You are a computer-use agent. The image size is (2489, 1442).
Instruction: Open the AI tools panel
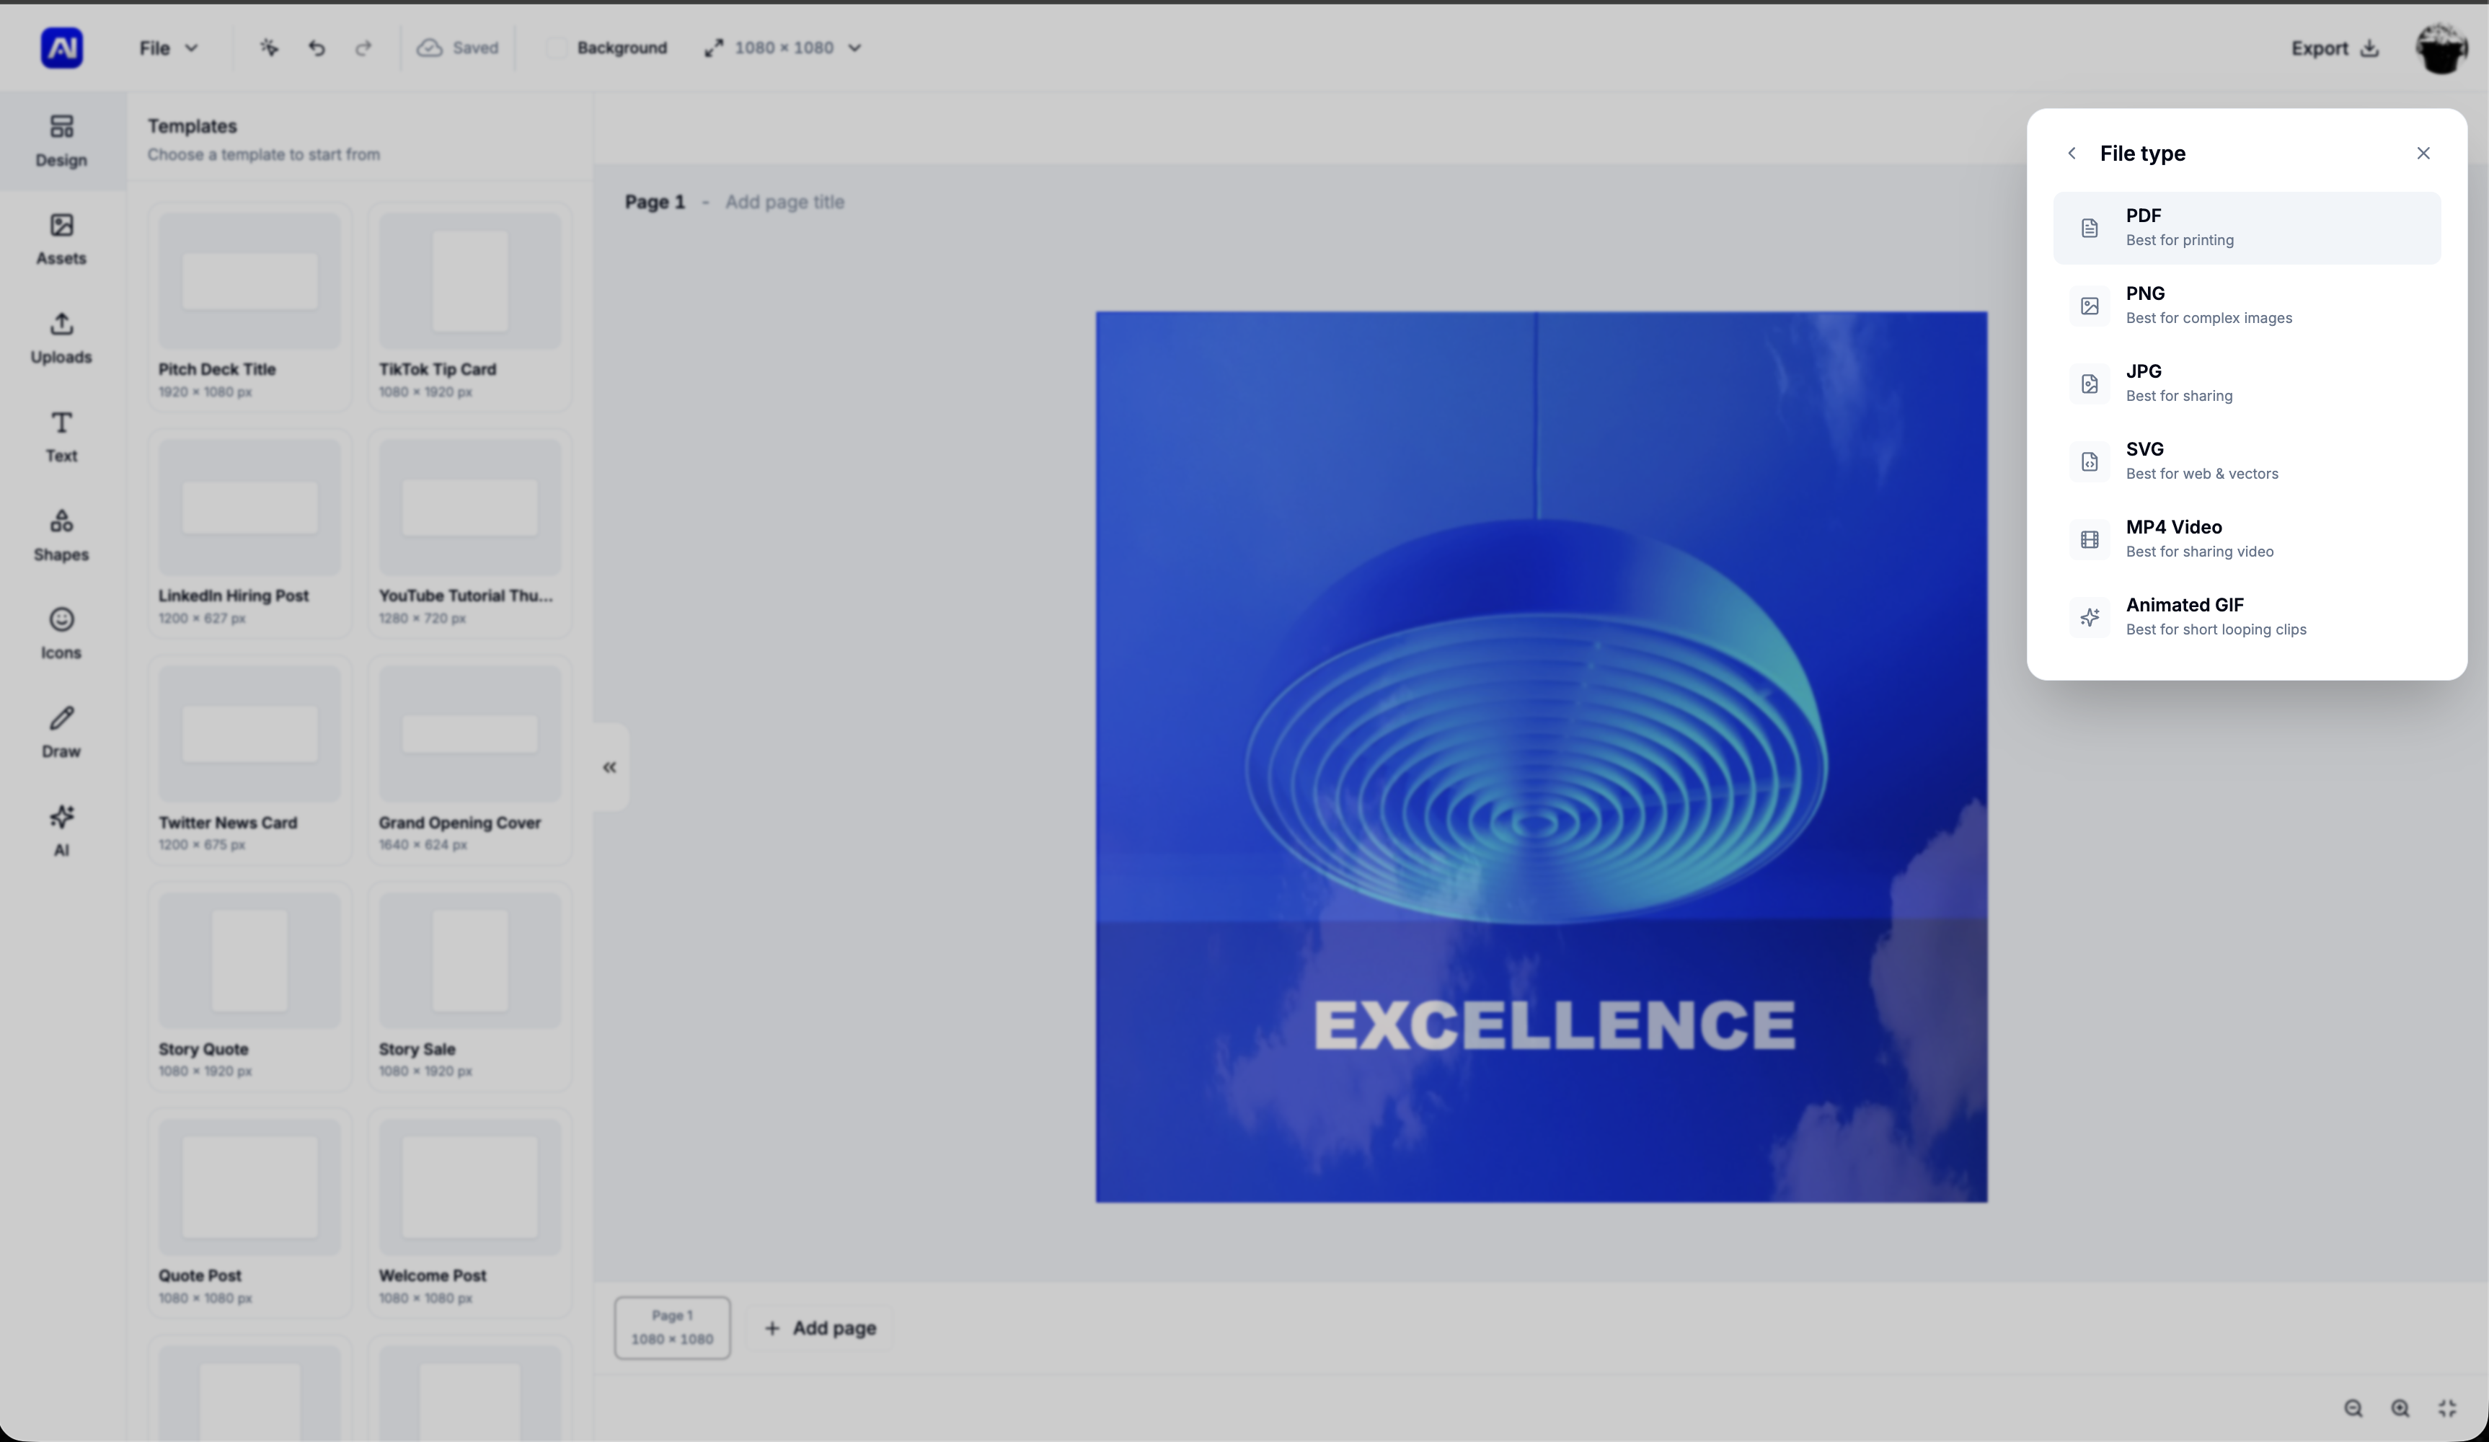[61, 830]
